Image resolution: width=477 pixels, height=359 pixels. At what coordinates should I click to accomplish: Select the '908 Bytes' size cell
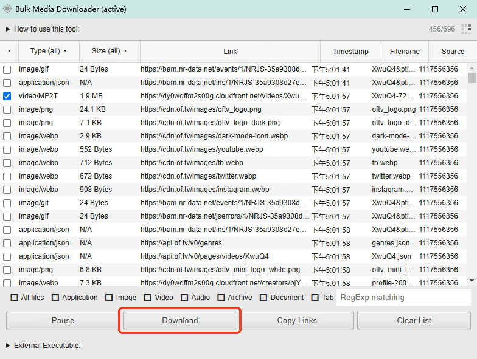pos(96,190)
